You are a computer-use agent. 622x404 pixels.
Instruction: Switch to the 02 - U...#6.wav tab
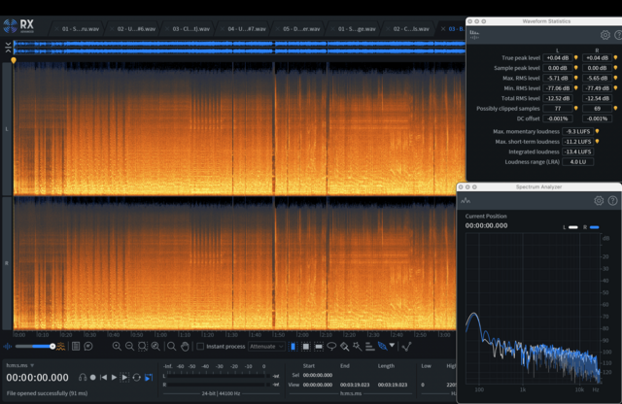click(136, 29)
